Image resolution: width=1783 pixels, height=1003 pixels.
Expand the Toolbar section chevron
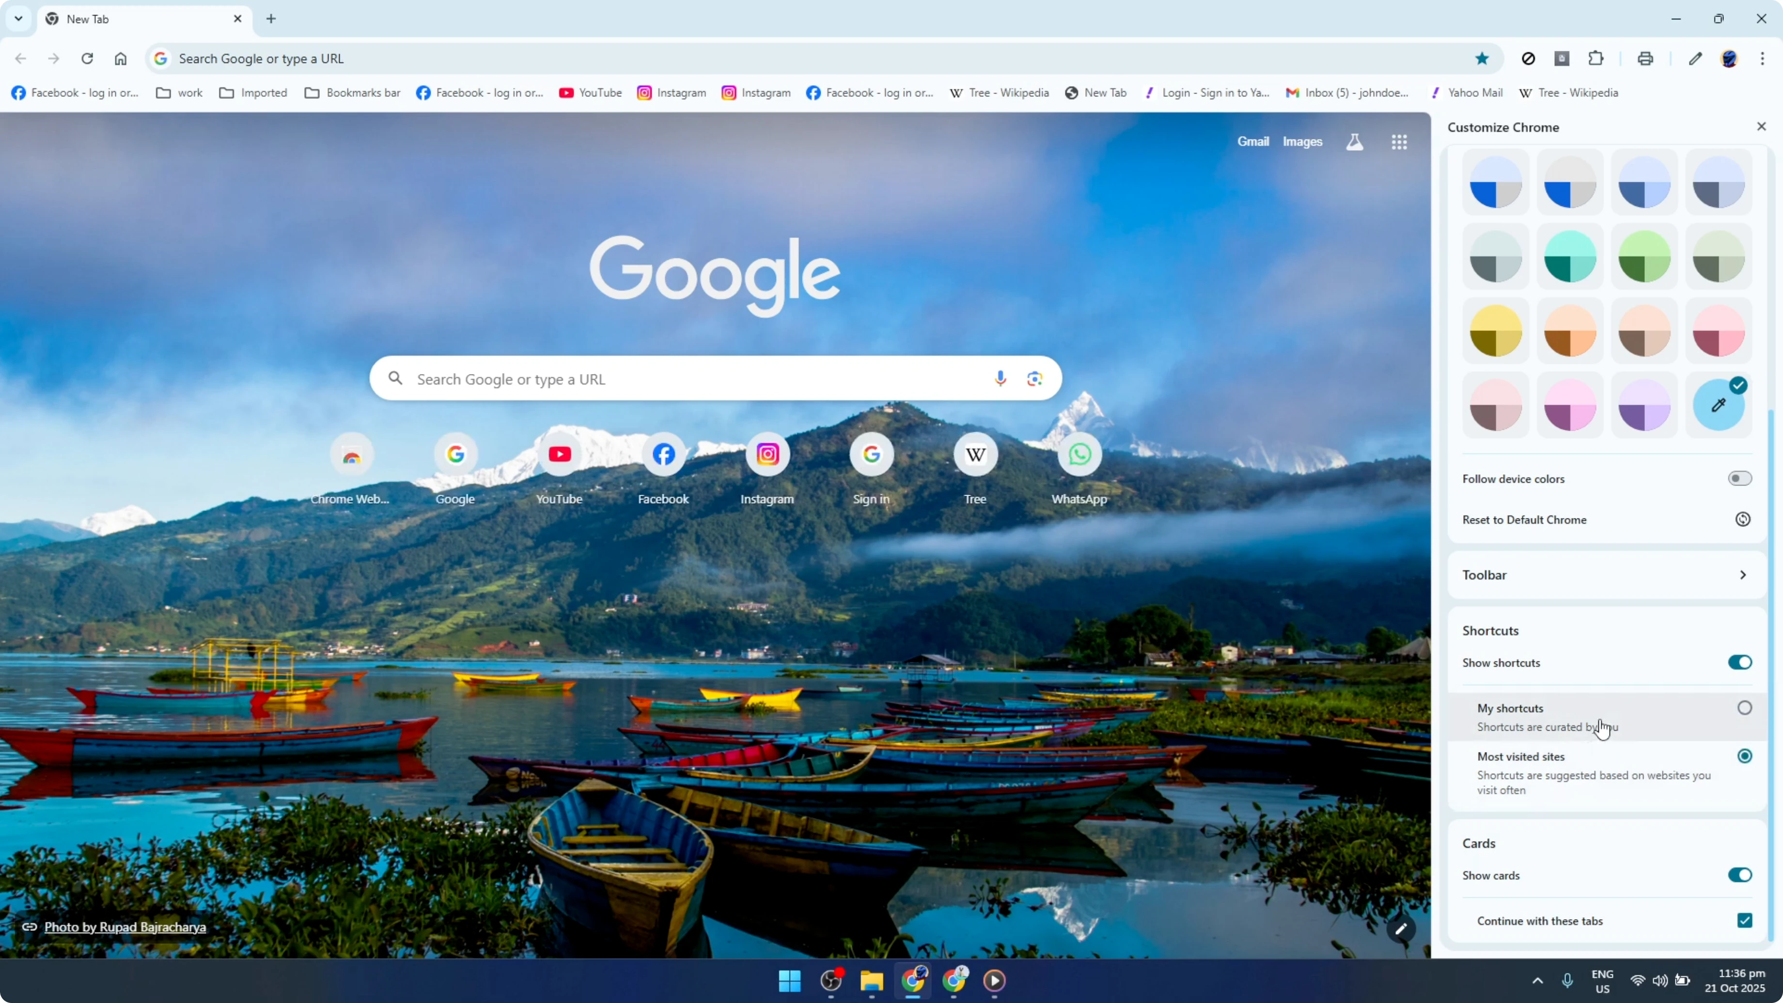[1743, 575]
